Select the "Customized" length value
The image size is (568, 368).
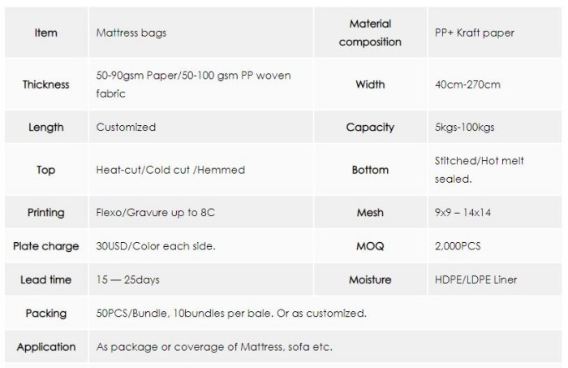coord(126,128)
